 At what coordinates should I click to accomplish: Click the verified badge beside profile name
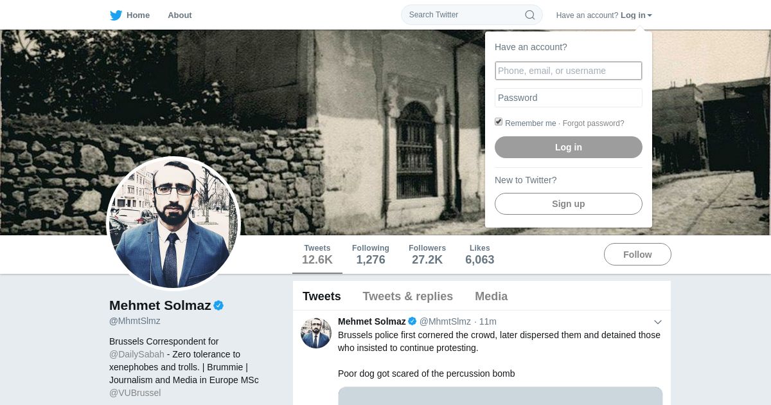(218, 305)
